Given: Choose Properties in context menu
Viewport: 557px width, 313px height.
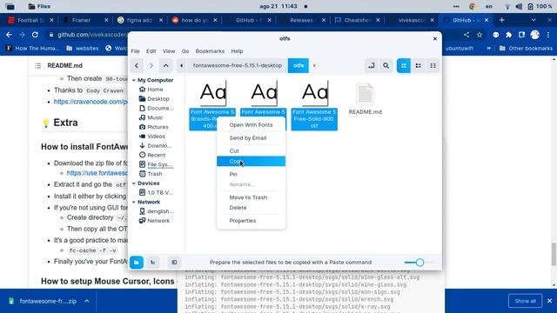Looking at the screenshot, I should 252,220.
